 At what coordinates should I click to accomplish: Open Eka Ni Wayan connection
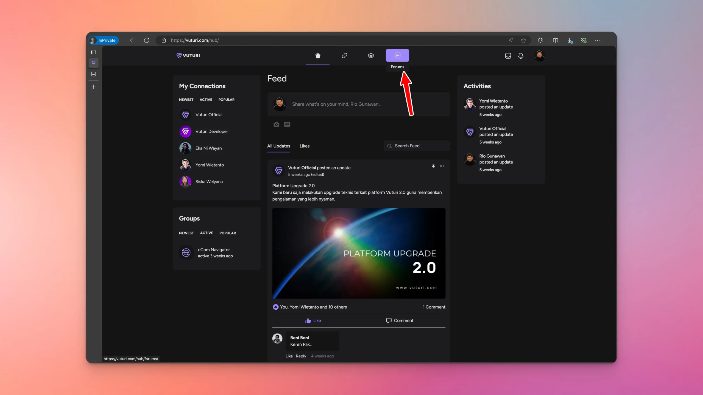tap(209, 148)
